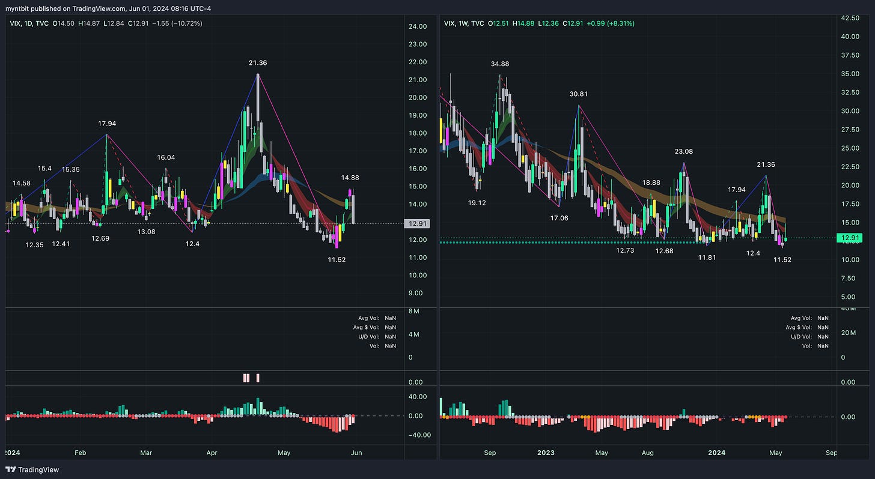
Task: Click the green 12.91 price tag on weekly axis
Action: [x=850, y=238]
